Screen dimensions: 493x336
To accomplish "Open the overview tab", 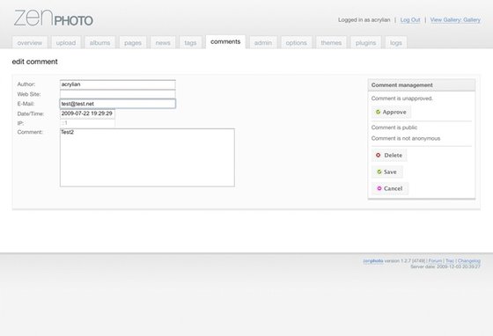I will [x=30, y=43].
